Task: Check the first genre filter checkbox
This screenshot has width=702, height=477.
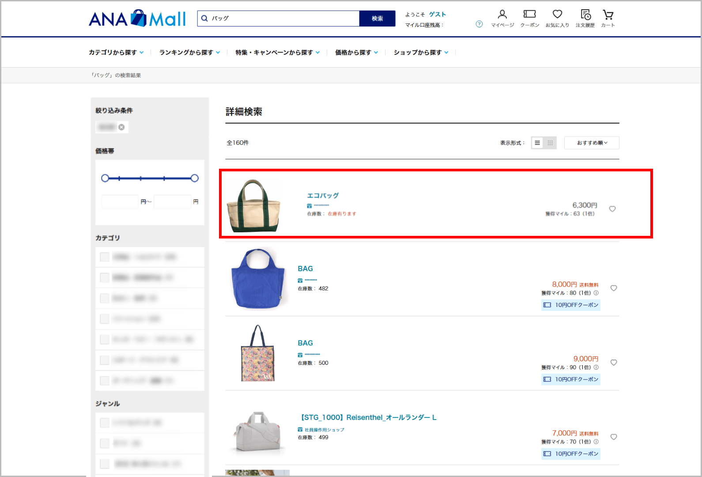Action: click(105, 423)
